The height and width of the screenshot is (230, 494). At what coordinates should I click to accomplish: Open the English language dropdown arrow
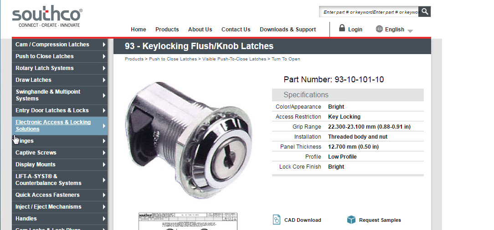click(x=410, y=31)
